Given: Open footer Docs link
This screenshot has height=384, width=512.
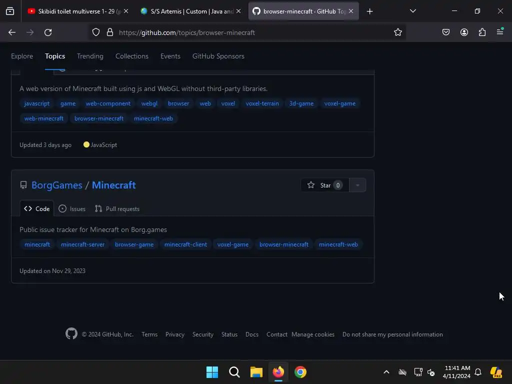Looking at the screenshot, I should pos(252,334).
